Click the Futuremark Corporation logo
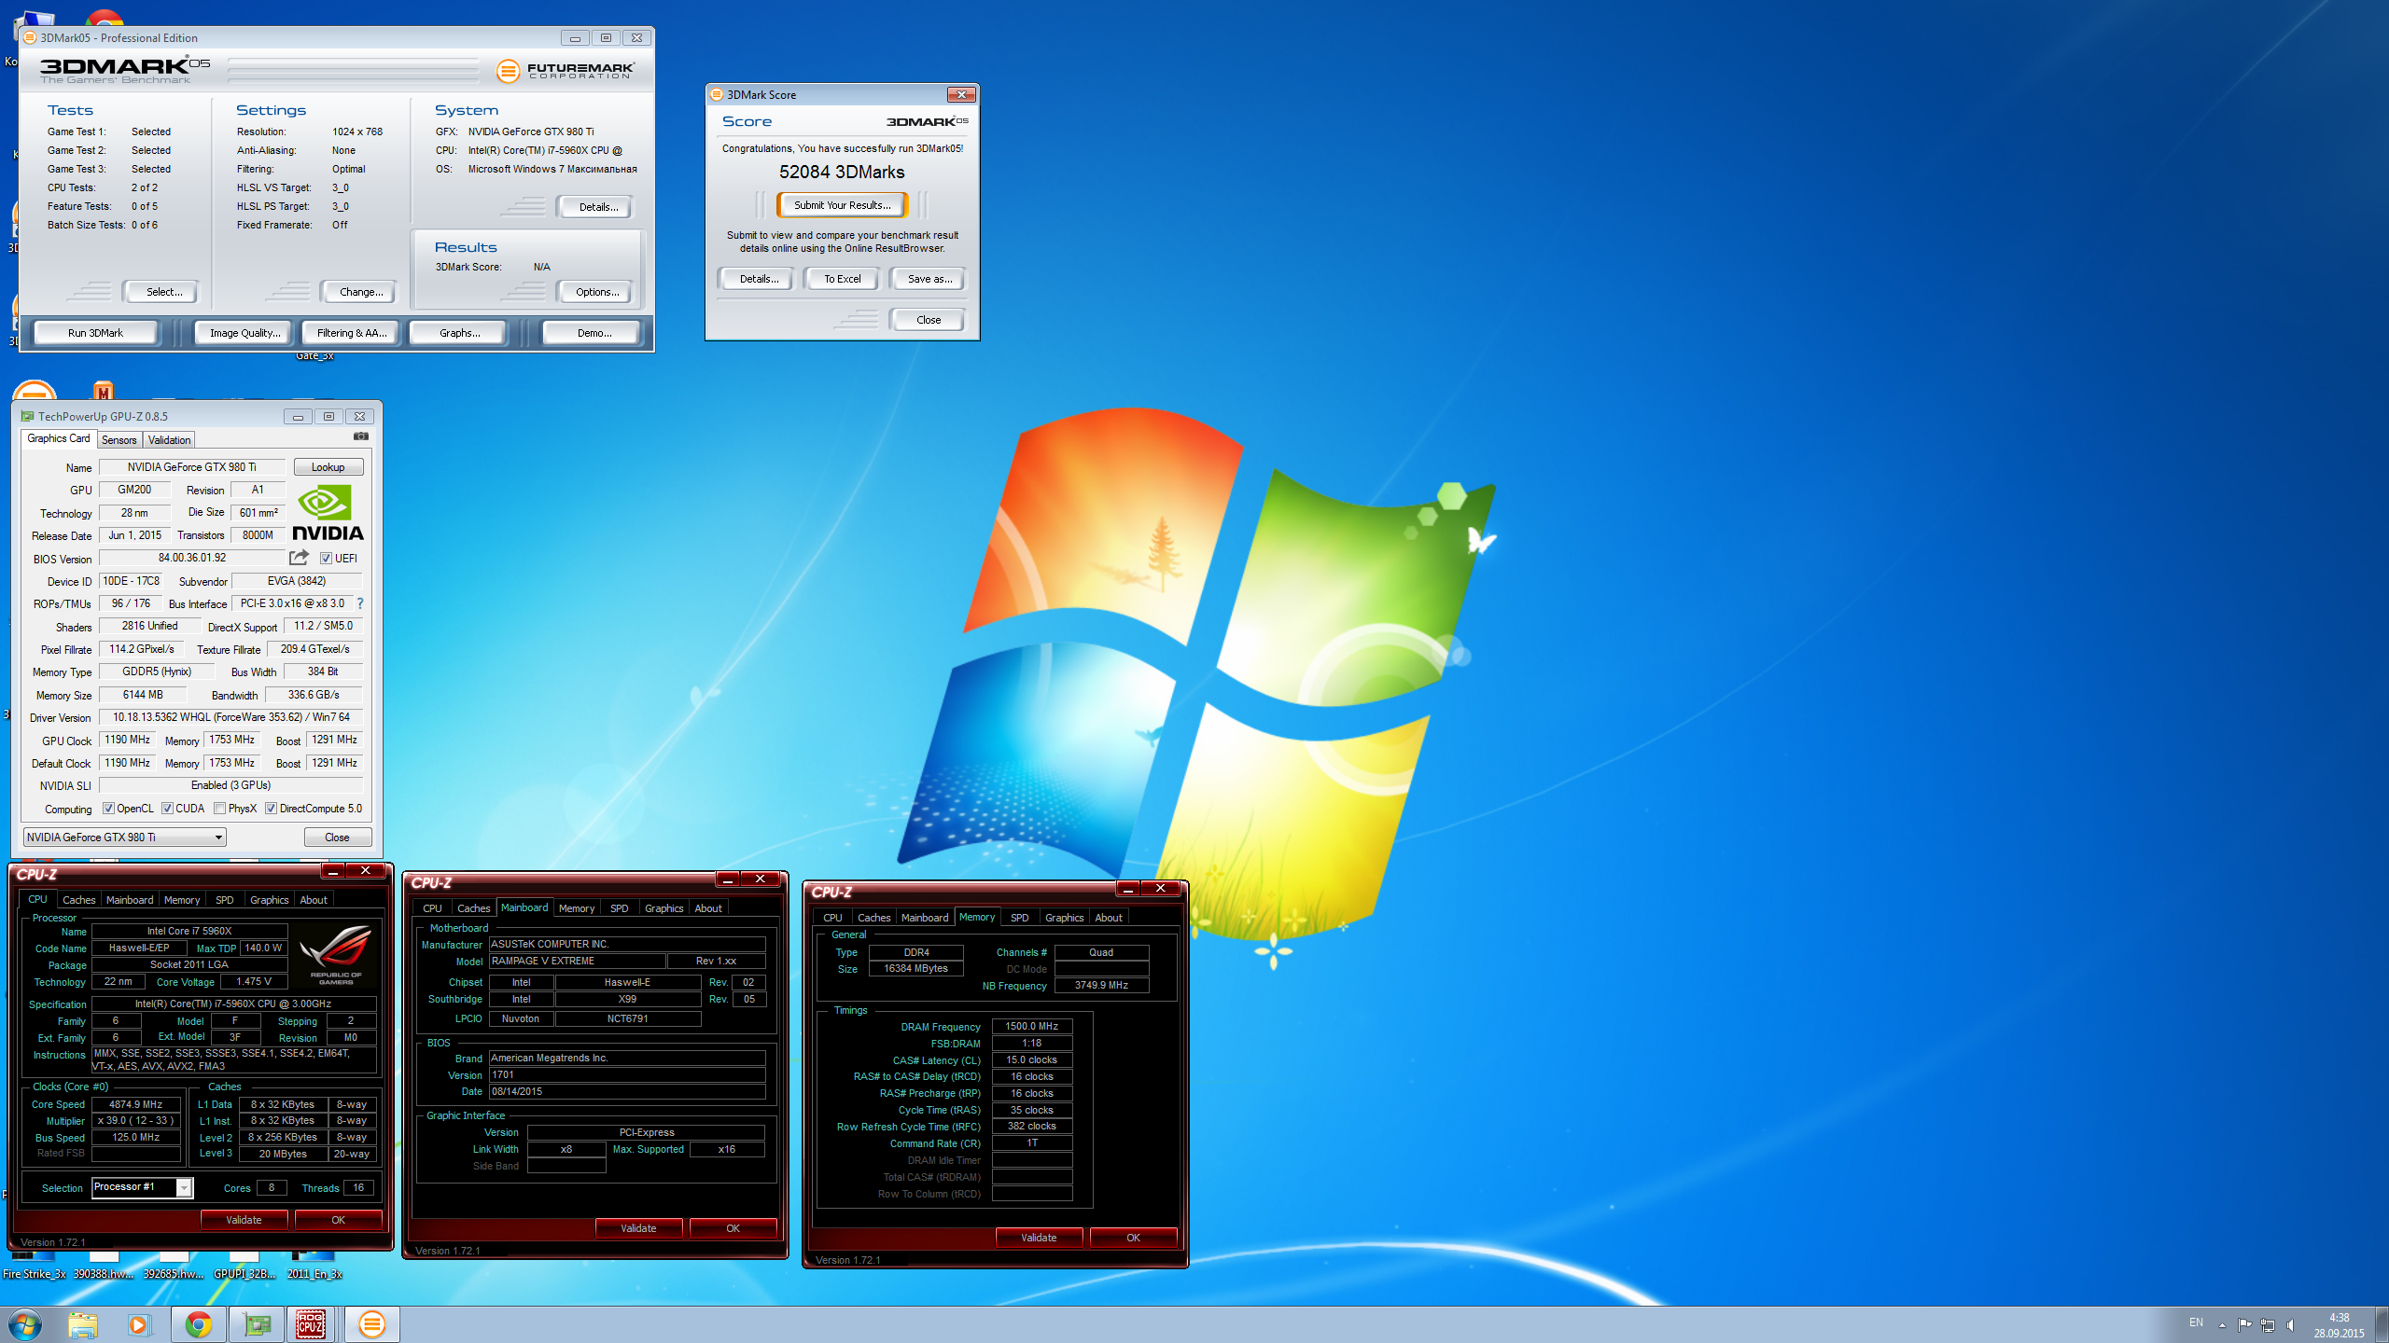 pyautogui.click(x=566, y=70)
